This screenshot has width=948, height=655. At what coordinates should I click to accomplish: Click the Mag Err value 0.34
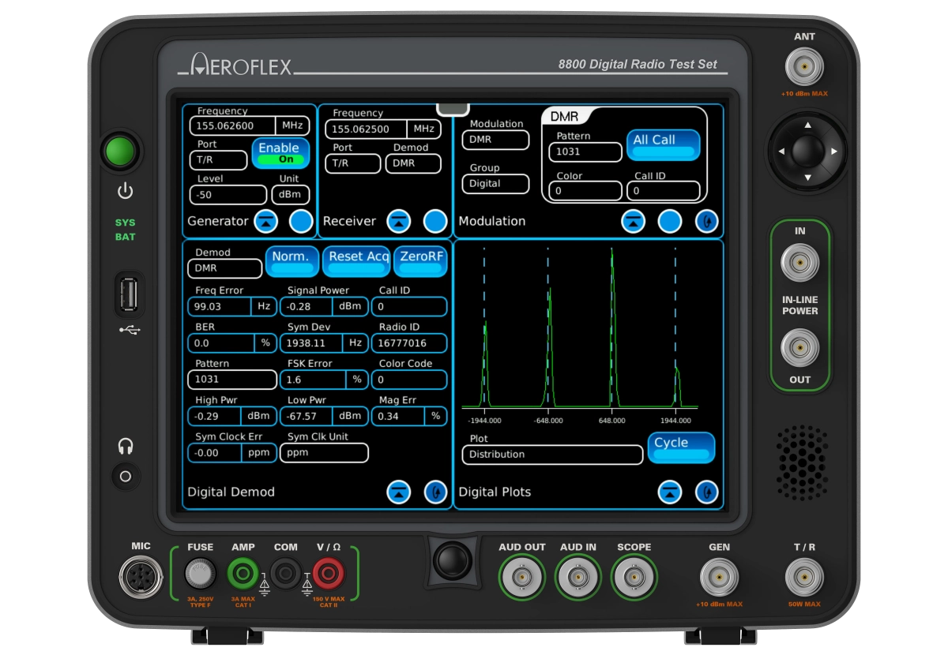click(x=398, y=416)
